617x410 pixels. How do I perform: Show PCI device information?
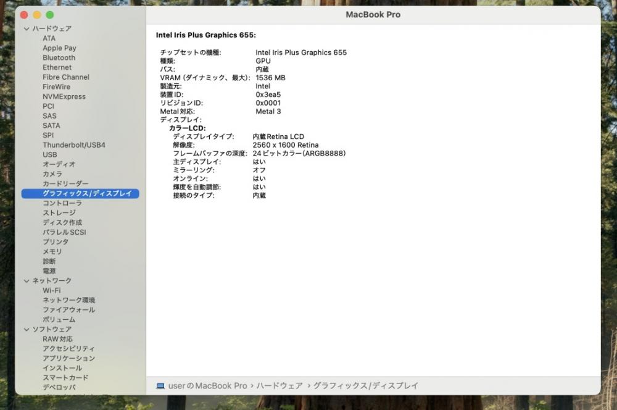click(x=48, y=106)
